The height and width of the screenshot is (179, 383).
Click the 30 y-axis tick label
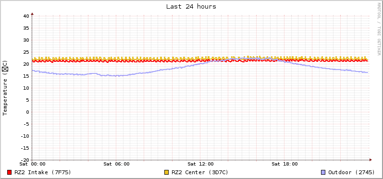click(x=26, y=40)
